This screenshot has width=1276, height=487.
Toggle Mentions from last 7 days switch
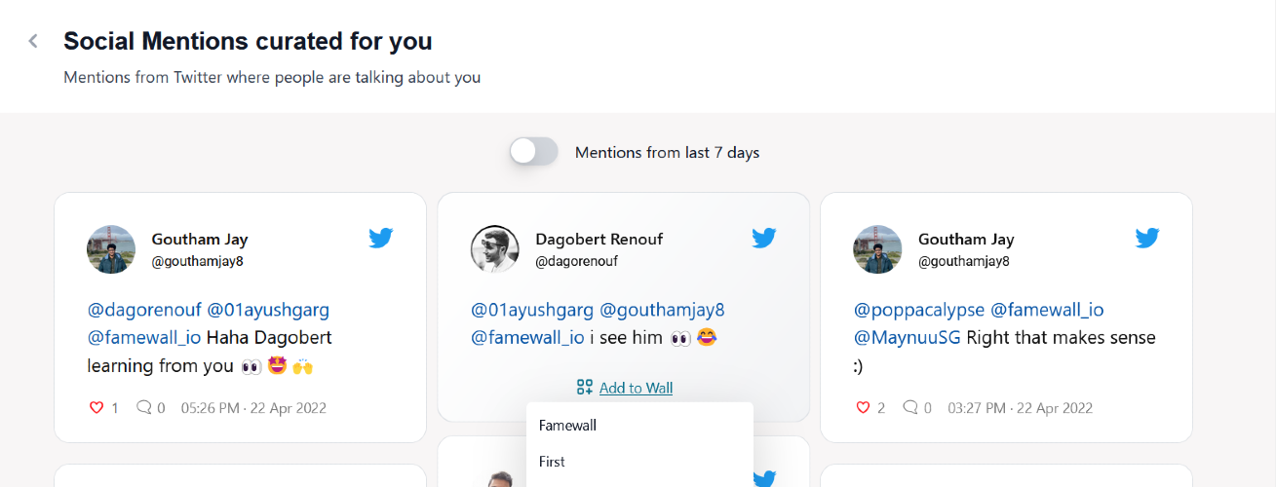[533, 152]
